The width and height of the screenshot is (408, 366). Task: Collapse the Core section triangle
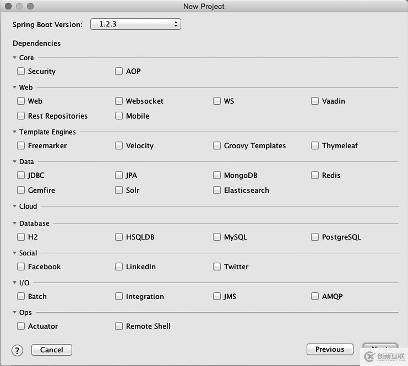tap(14, 58)
